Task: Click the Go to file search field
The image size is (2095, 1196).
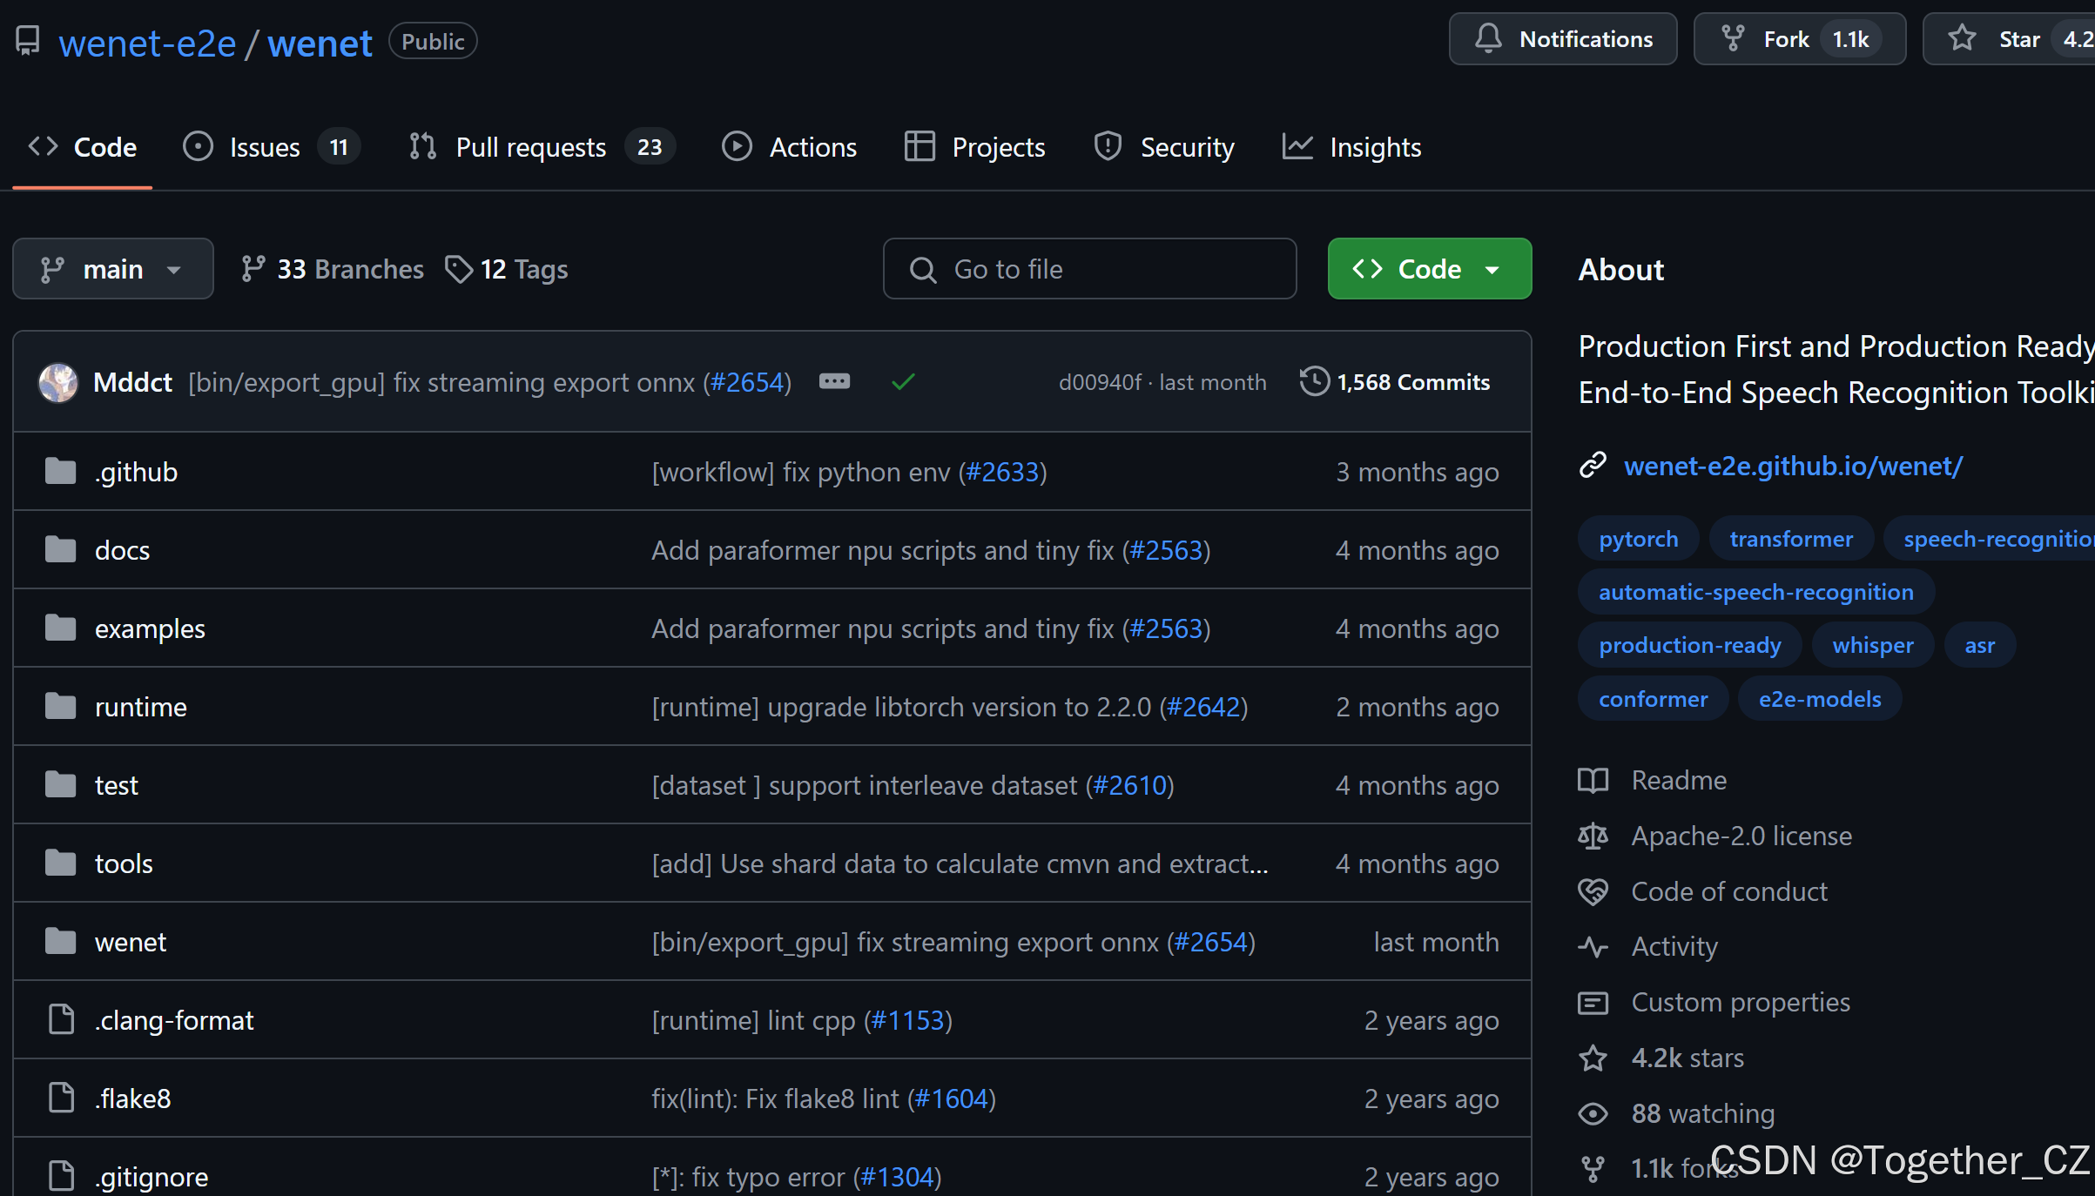Action: [1089, 269]
